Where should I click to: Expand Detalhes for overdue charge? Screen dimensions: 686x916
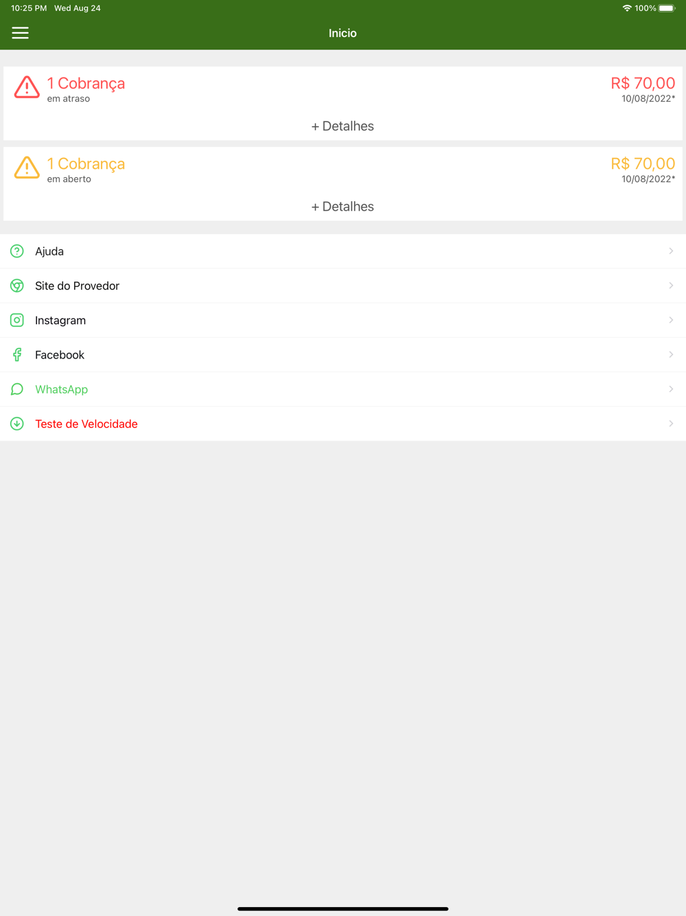(x=342, y=126)
